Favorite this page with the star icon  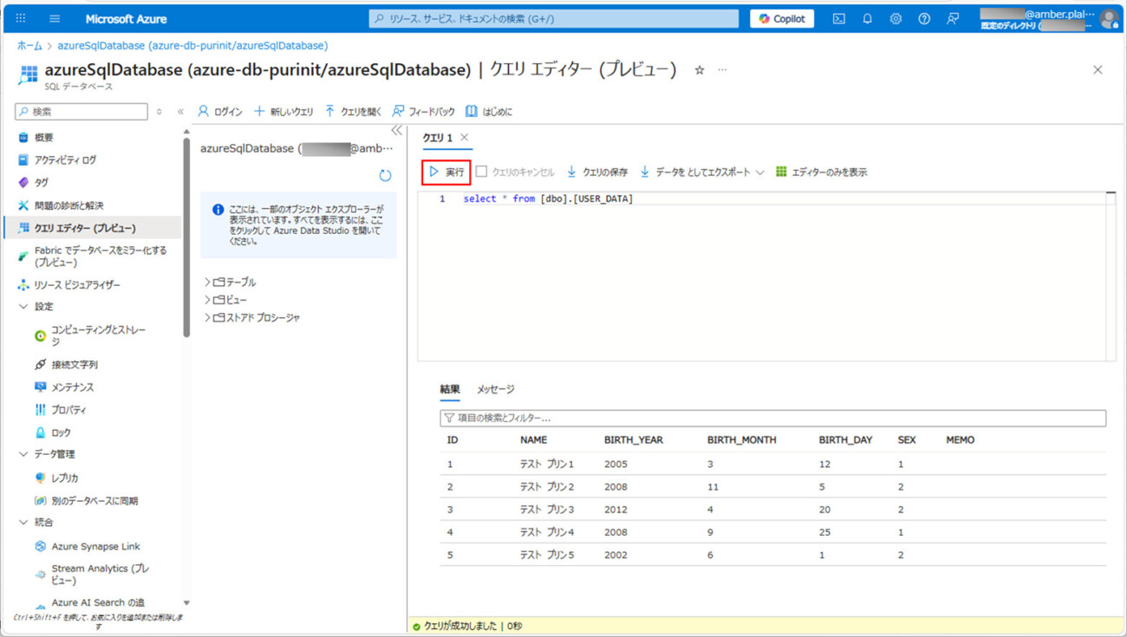[x=700, y=70]
